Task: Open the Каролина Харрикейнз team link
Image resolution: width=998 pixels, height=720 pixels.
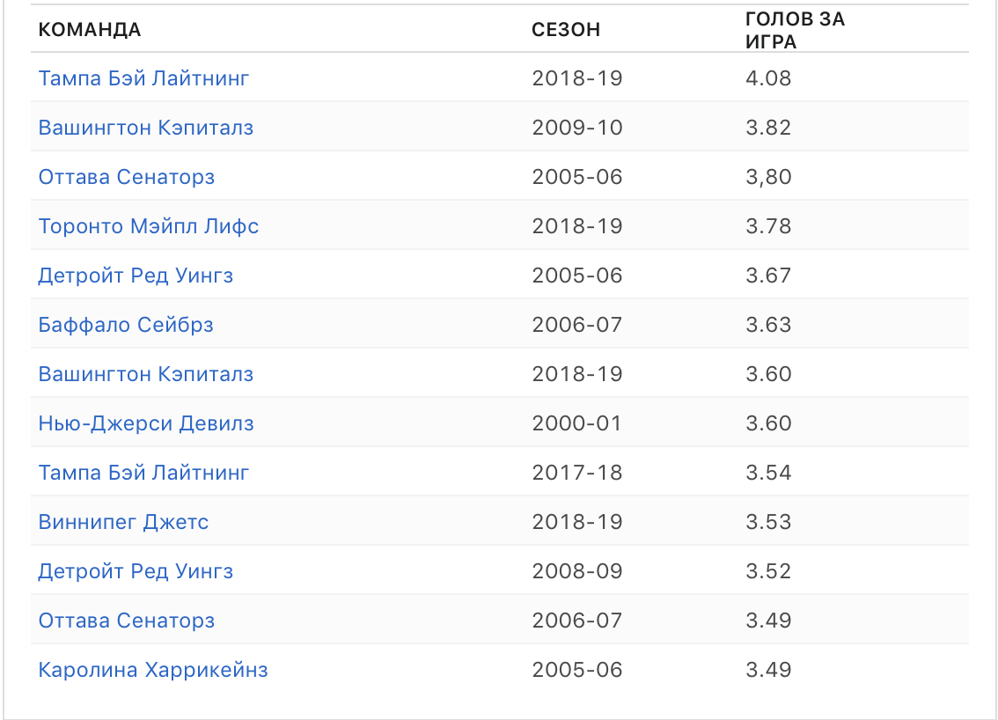Action: [153, 670]
